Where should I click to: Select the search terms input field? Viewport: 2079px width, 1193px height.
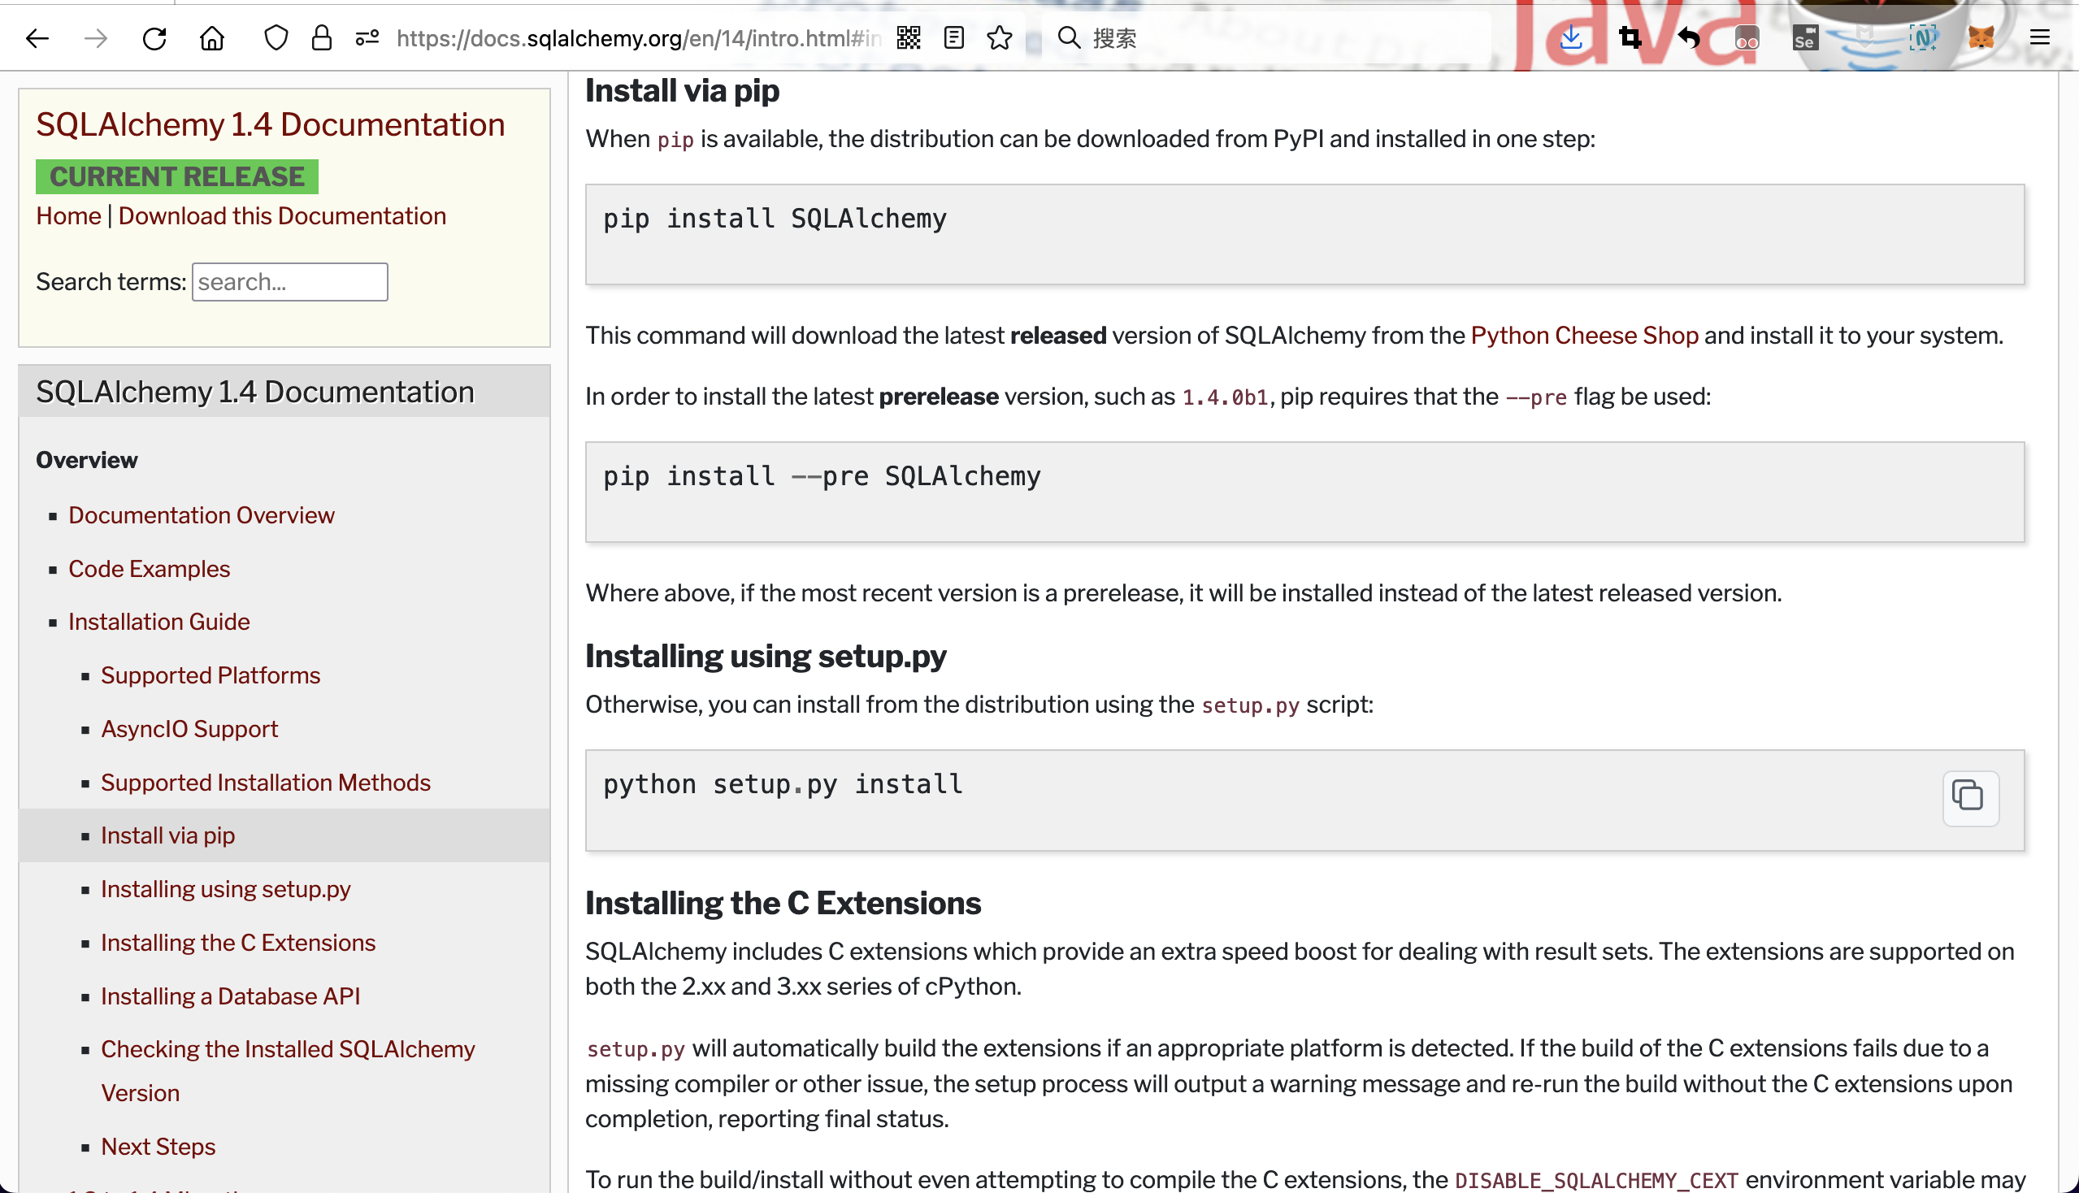click(x=290, y=281)
